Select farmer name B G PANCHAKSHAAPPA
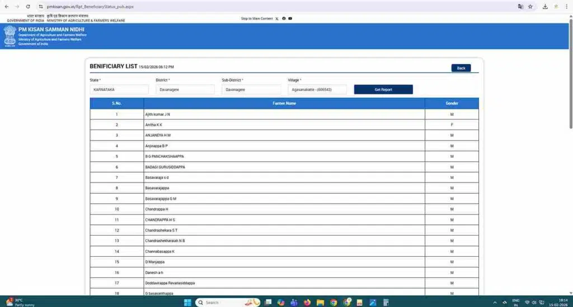 point(165,156)
